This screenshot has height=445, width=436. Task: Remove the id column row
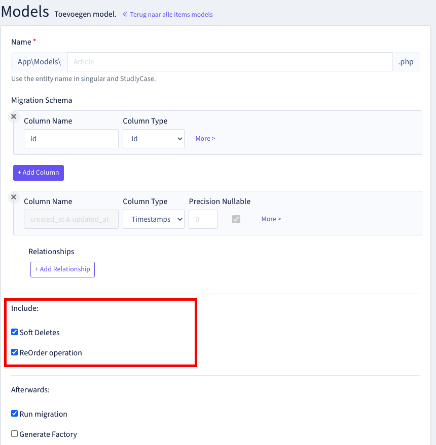point(13,116)
